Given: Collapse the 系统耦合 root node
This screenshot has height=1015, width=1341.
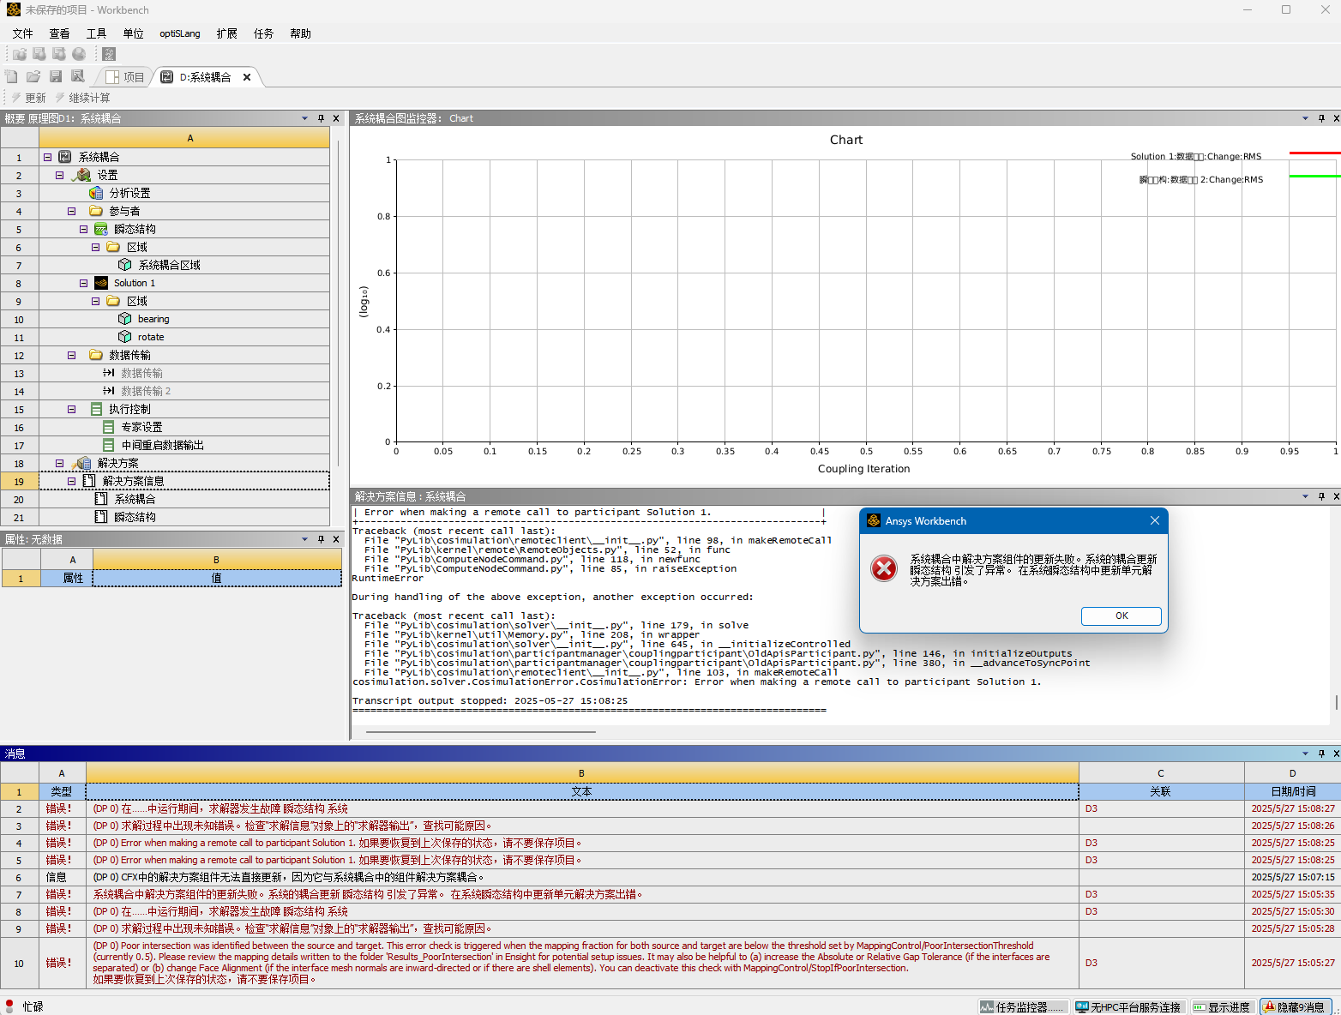Looking at the screenshot, I should [48, 157].
